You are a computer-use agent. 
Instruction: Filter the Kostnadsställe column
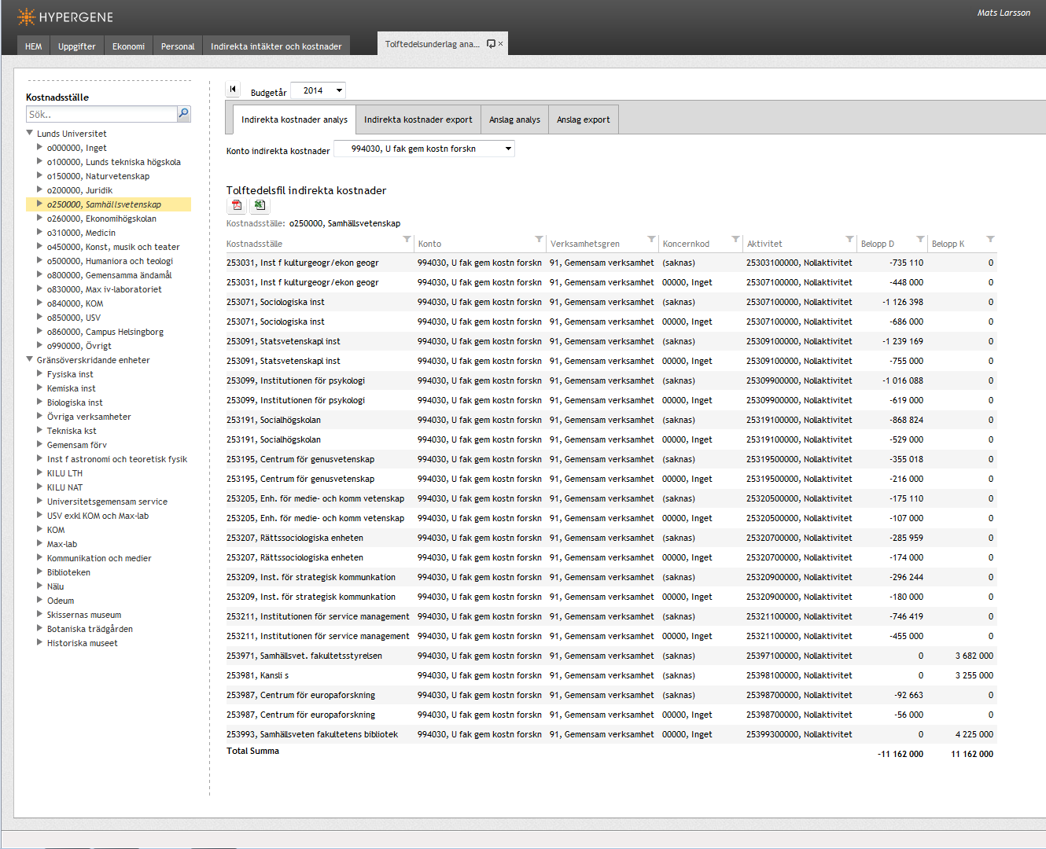(x=407, y=239)
